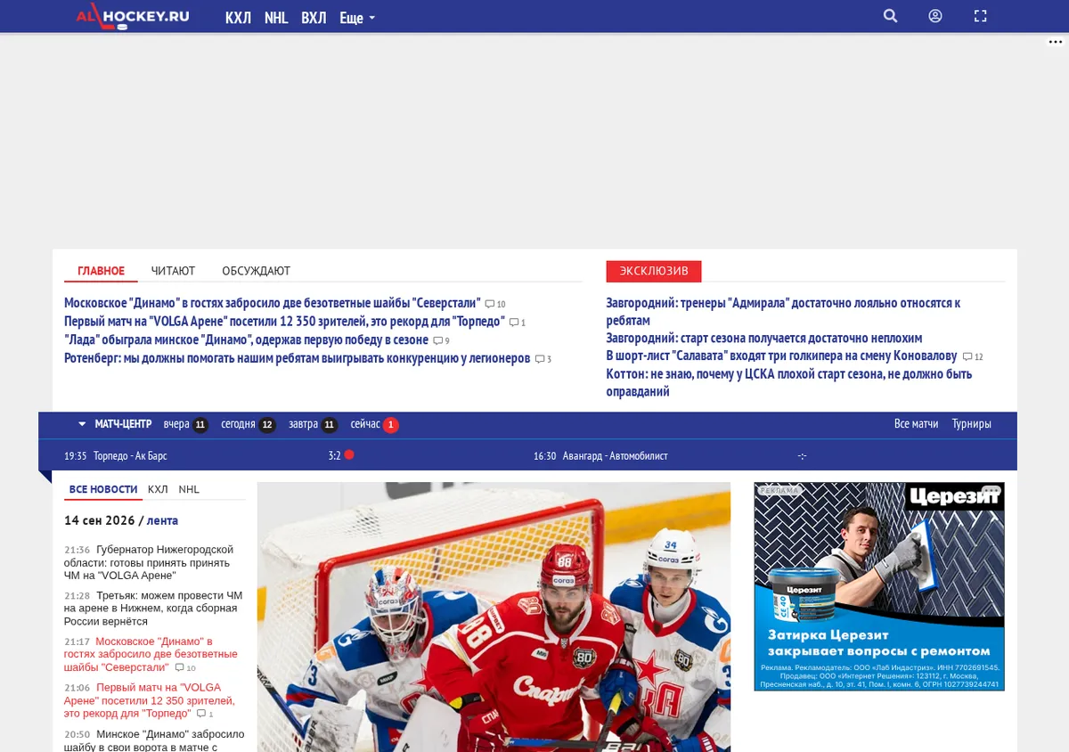Toggle the fullscreen icon in header
Viewport: 1069px width, 752px height.
(981, 16)
